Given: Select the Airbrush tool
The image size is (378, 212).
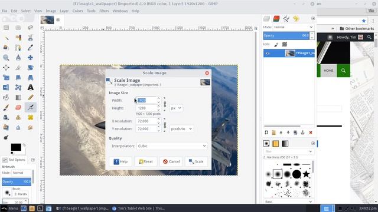Looking at the screenshot, I should click(x=30, y=107).
